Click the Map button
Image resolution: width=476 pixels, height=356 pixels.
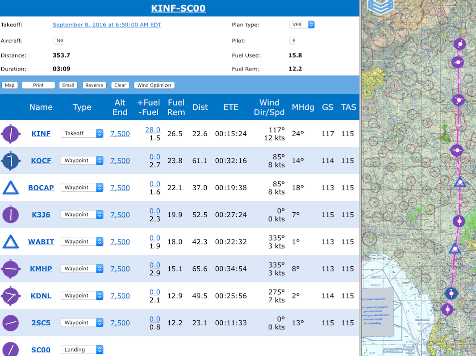(10, 85)
